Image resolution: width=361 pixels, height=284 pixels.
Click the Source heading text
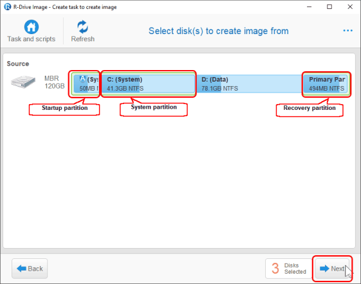pos(18,64)
